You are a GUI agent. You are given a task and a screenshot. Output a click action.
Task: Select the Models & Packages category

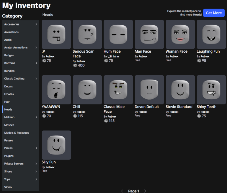point(20,133)
